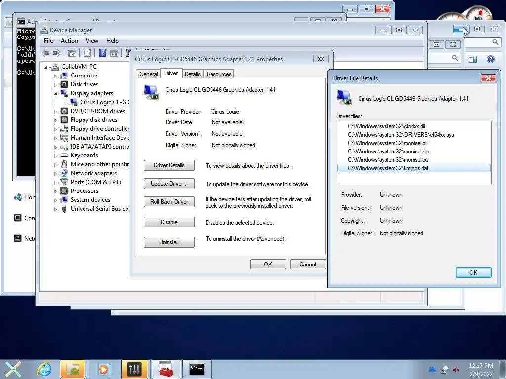Viewport: 506px width, 379px height.
Task: Collapse the CollabVM-PC root node
Action: point(46,67)
